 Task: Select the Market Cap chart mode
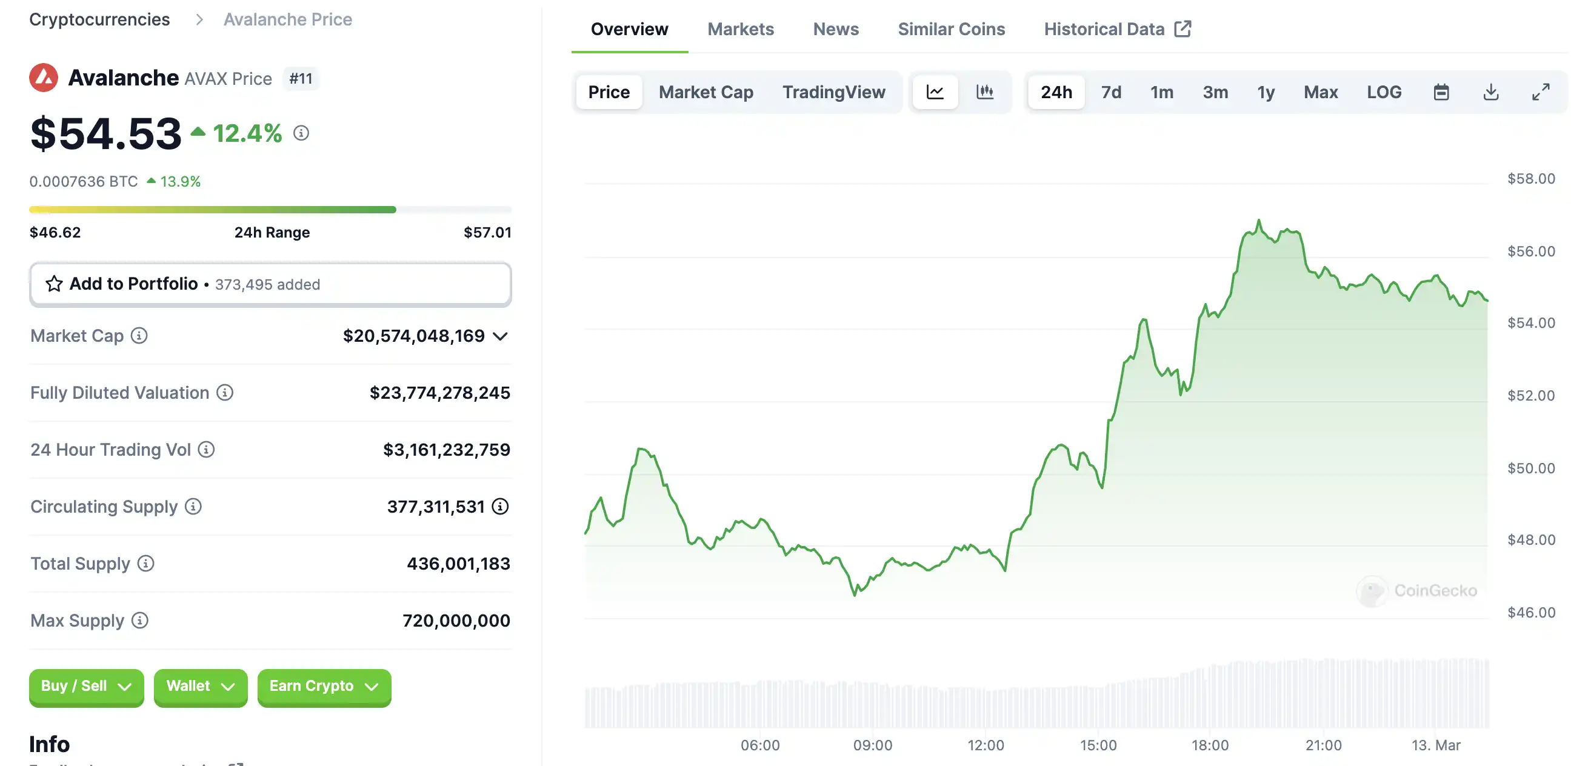(x=706, y=93)
